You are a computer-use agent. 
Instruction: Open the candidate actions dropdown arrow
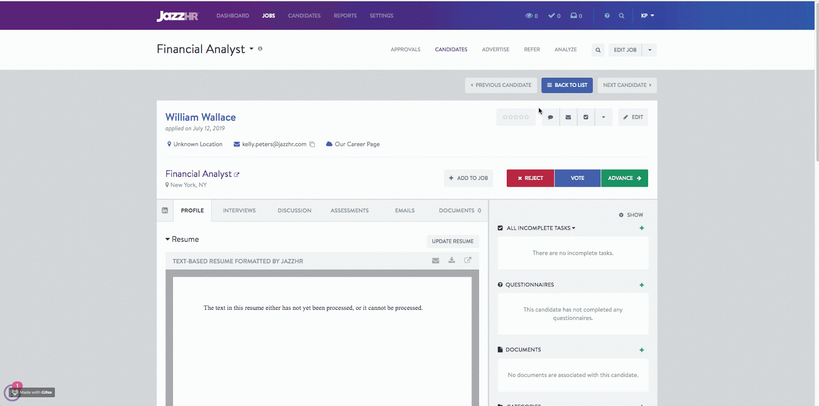pyautogui.click(x=604, y=117)
